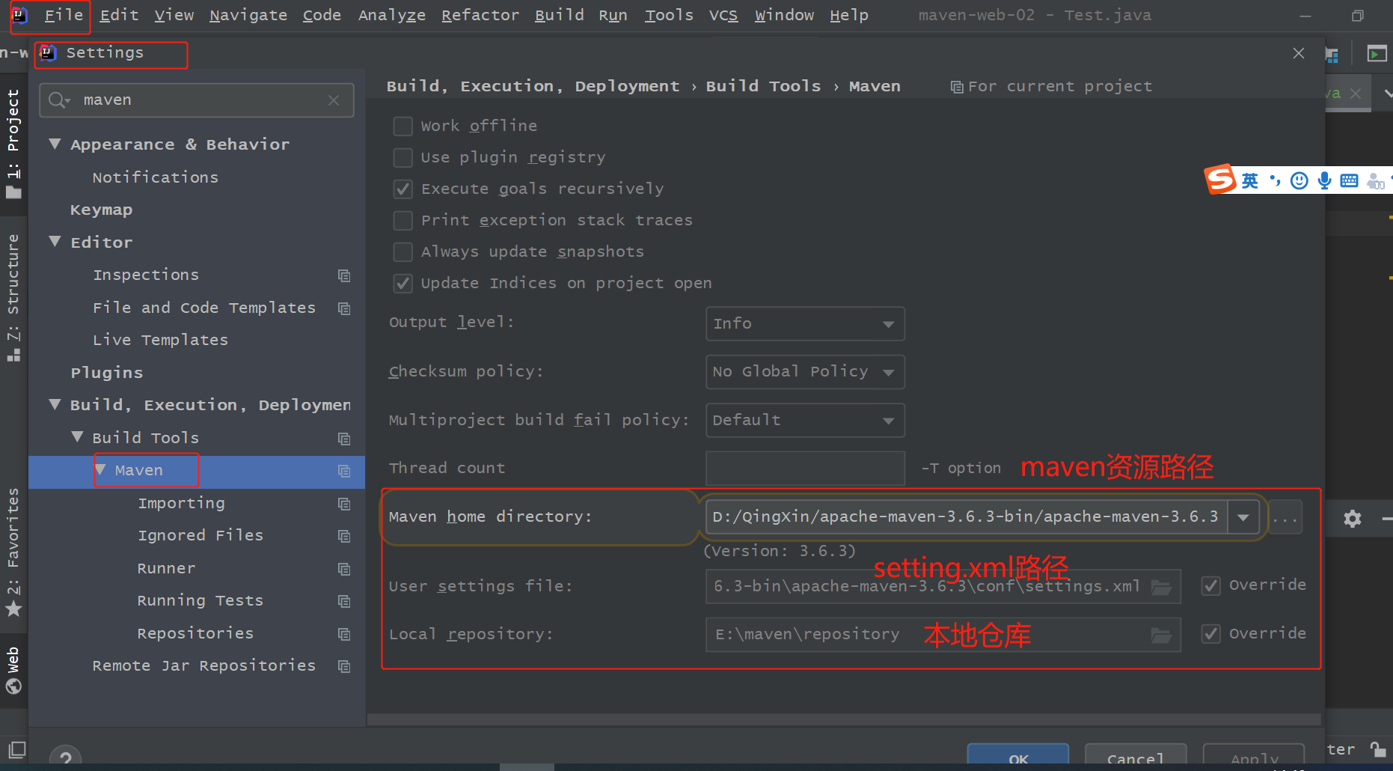Click project-level icon beside File and Code Templates
Screen dimensions: 1393x771
coord(344,308)
